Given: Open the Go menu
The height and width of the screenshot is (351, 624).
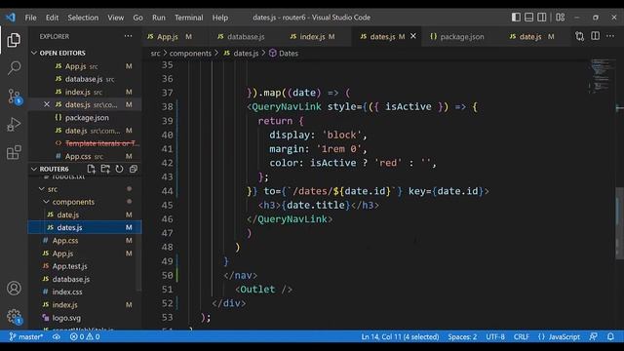Looking at the screenshot, I should [x=137, y=18].
